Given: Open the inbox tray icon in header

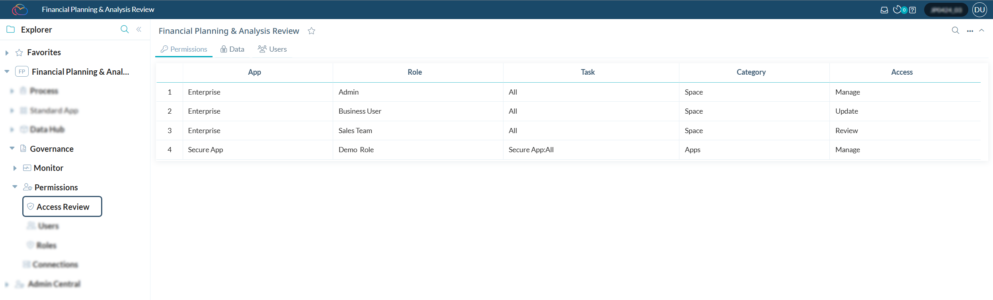Looking at the screenshot, I should (x=884, y=10).
